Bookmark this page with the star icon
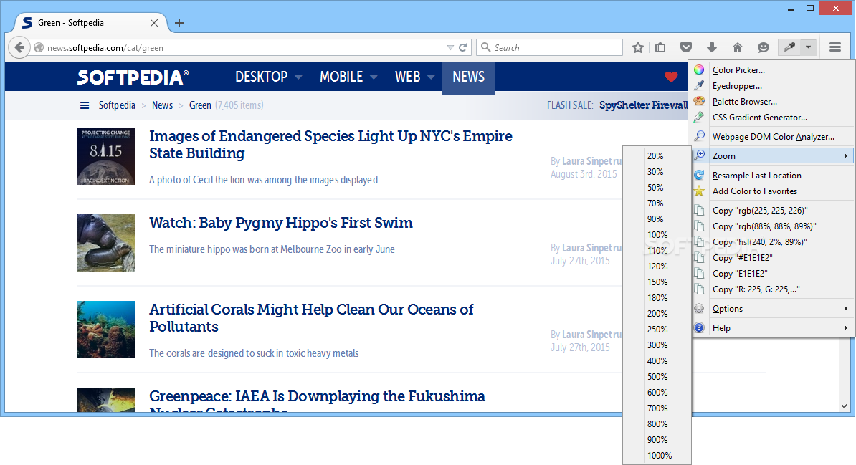 point(637,47)
